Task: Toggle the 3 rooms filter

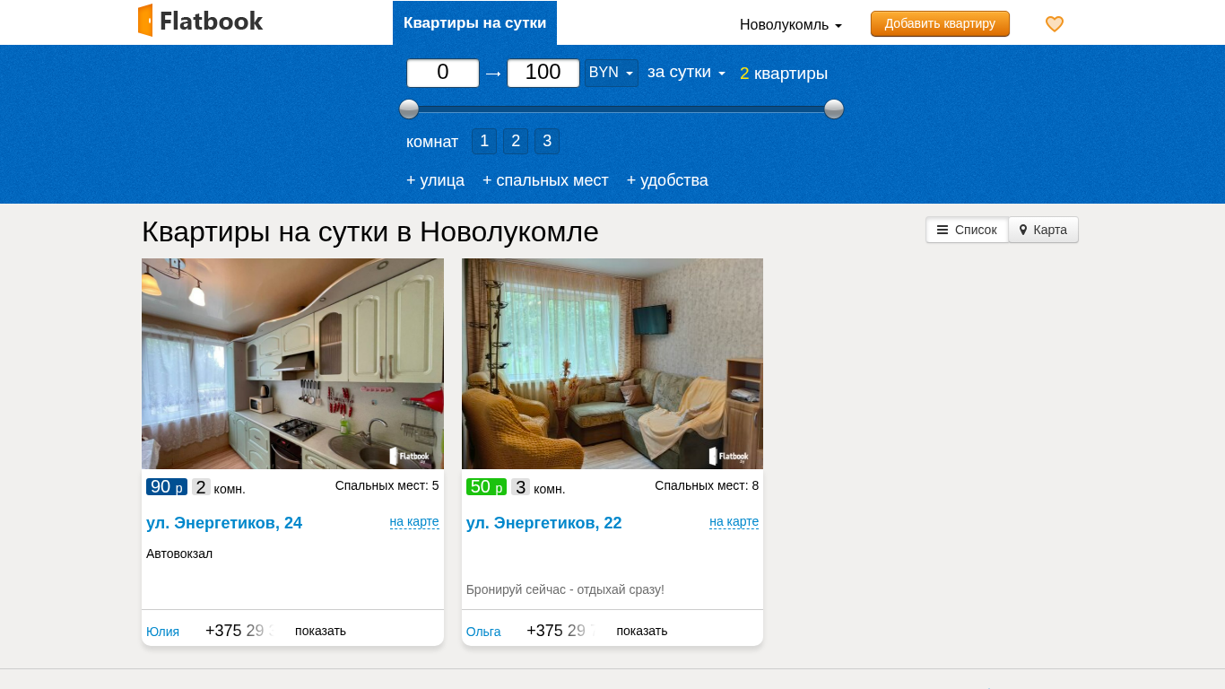Action: [547, 141]
